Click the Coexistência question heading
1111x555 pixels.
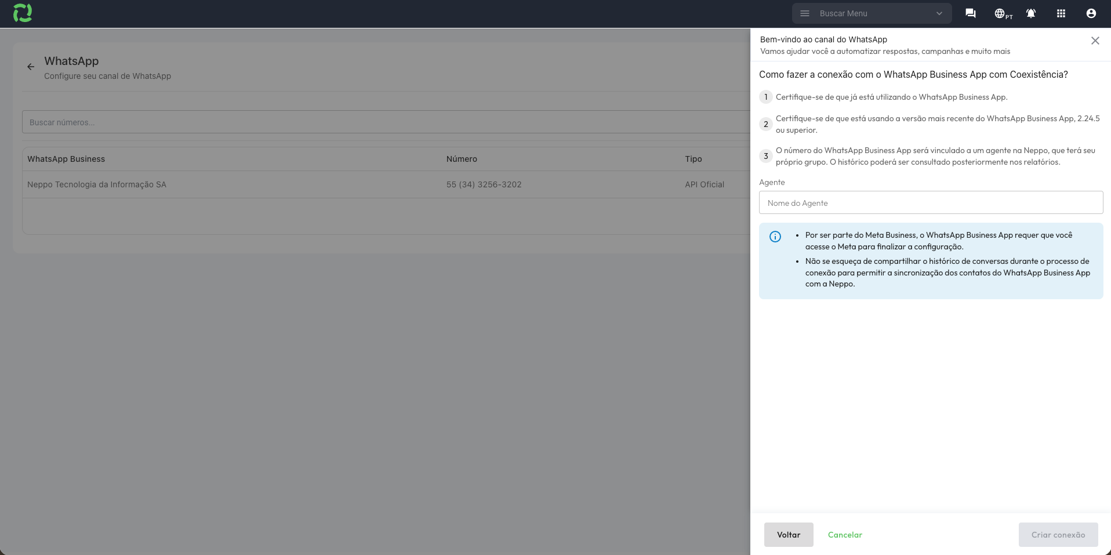[913, 74]
